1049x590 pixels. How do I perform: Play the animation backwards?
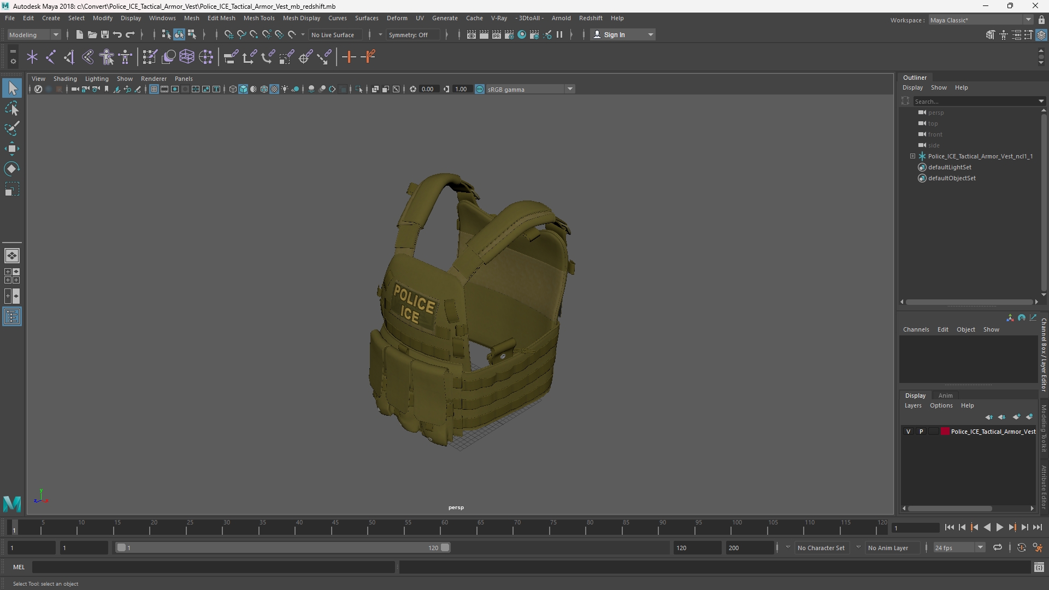coord(987,527)
